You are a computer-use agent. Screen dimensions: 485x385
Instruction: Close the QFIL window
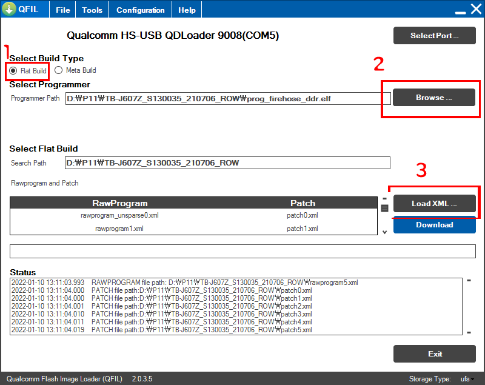point(476,9)
